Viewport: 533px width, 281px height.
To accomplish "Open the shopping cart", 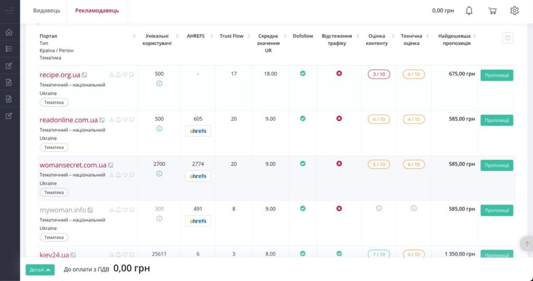I will click(x=492, y=10).
